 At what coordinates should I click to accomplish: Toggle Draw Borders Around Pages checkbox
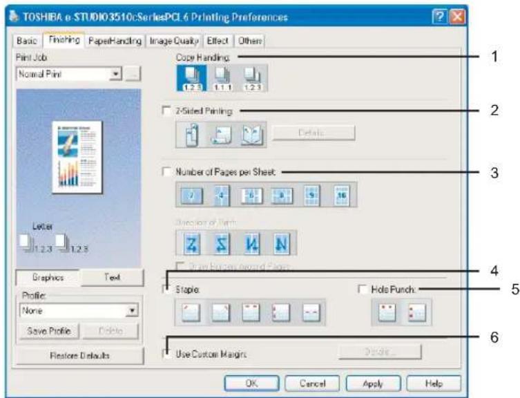[180, 266]
